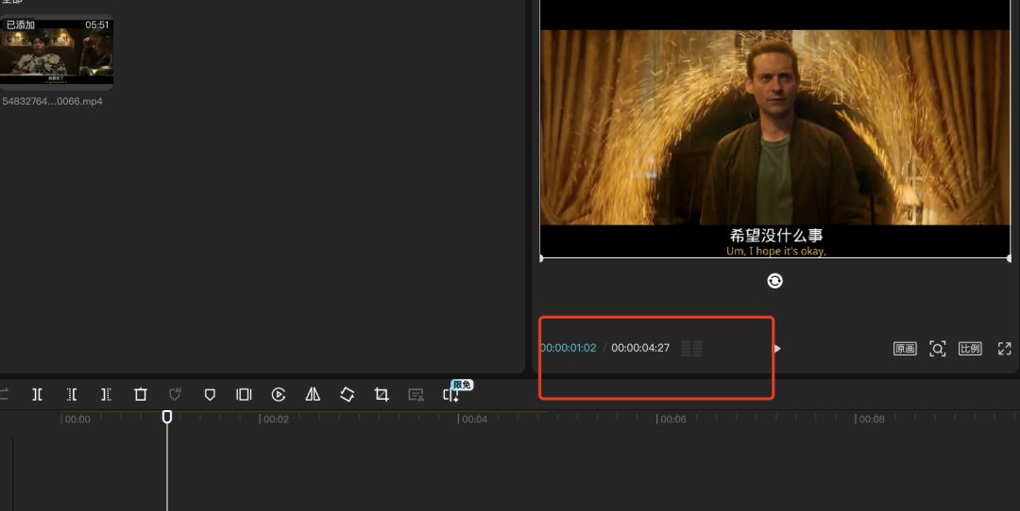Select the Split tool in the timeline toolbar
Viewport: 1020px width, 511px height.
pyautogui.click(x=38, y=394)
